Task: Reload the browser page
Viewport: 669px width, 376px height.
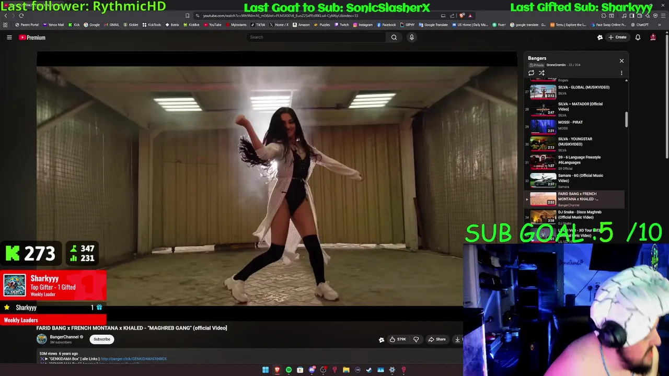Action: coord(21,16)
